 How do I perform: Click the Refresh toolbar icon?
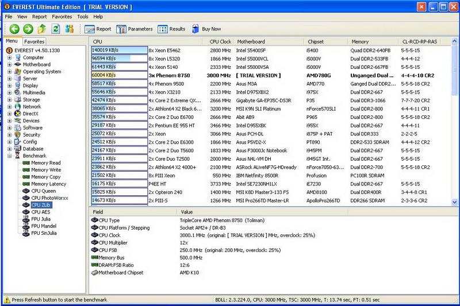(x=56, y=29)
